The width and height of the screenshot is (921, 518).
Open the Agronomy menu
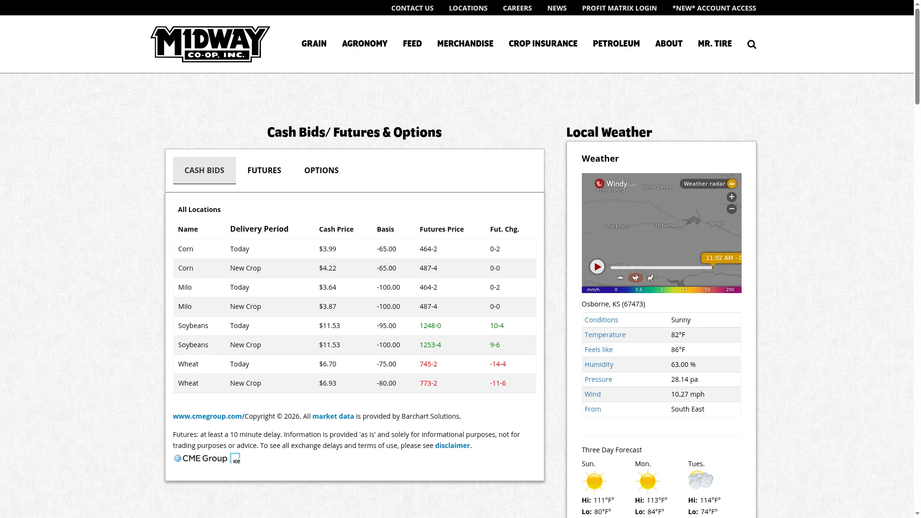click(365, 44)
